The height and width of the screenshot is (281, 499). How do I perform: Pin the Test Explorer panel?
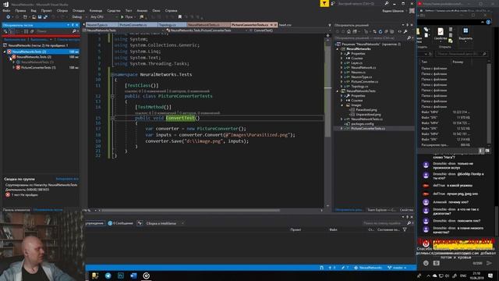point(73,25)
